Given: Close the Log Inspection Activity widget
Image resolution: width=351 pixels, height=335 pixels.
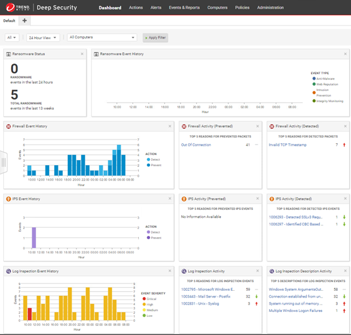Looking at the screenshot, I should click(x=258, y=271).
